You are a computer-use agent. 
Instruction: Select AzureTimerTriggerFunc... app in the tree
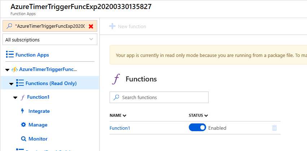tap(48, 70)
